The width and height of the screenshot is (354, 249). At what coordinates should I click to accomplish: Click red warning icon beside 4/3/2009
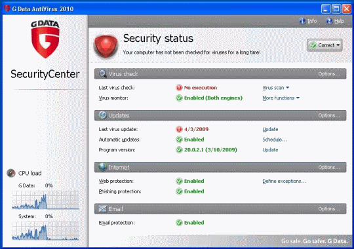179,129
